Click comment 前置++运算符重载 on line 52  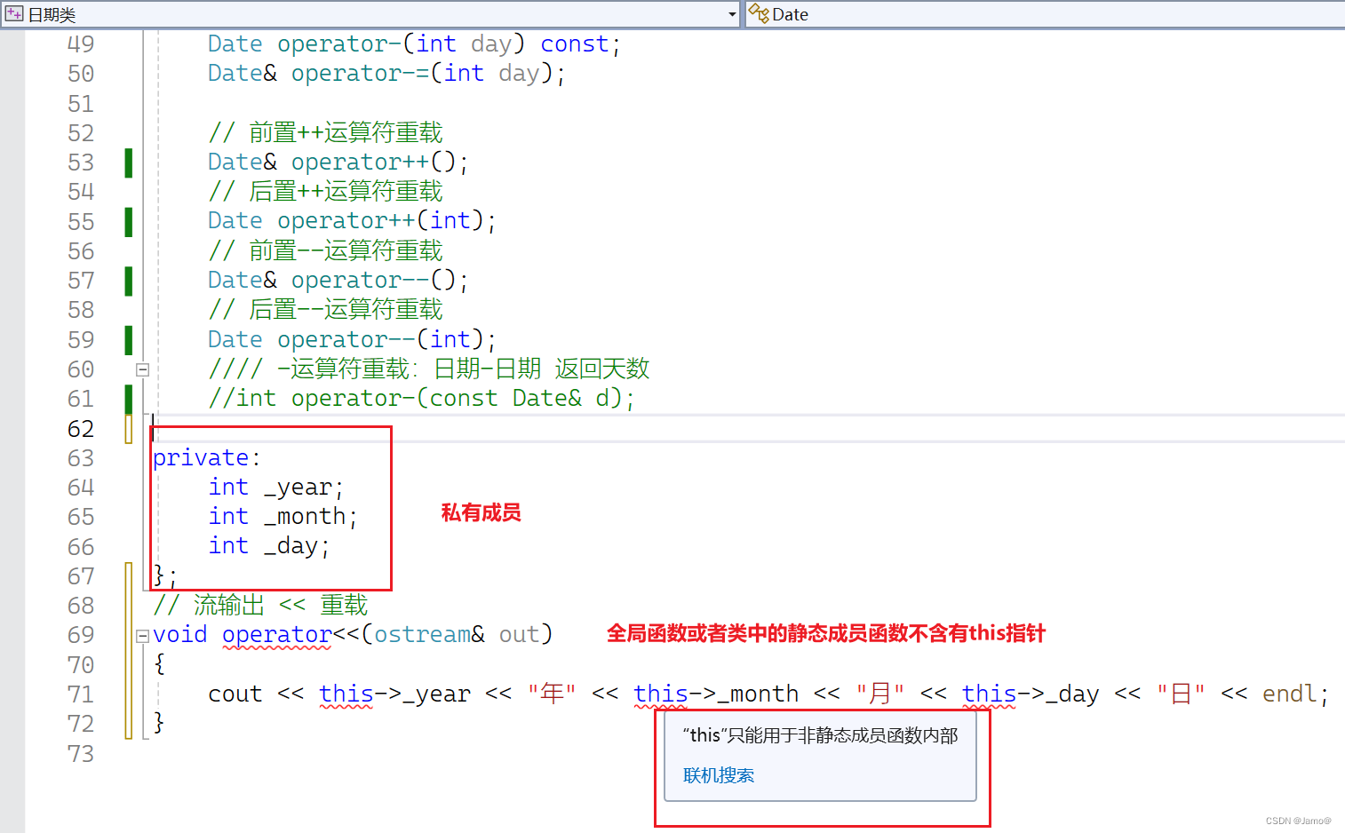[x=325, y=133]
